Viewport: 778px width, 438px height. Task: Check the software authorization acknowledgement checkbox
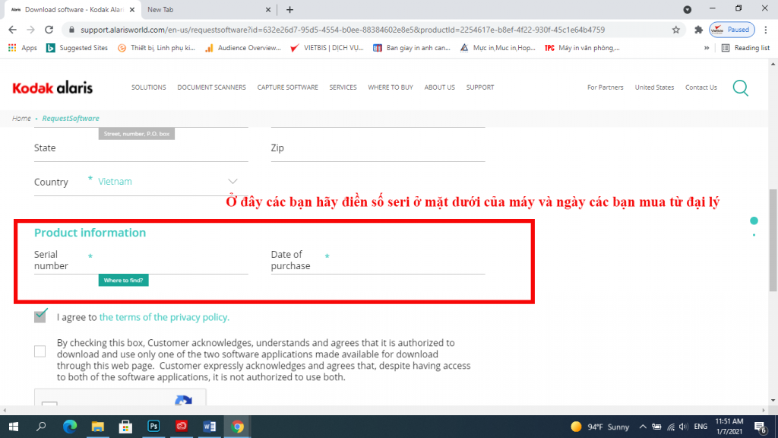pos(40,351)
